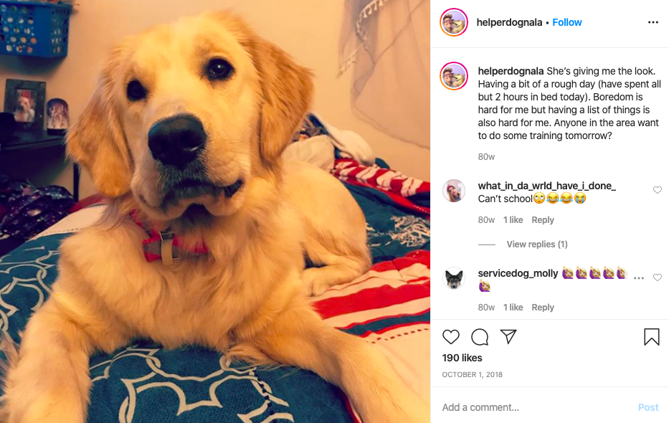Open helperdognala avatar beside caption
Viewport: 669px width, 423px height.
click(x=454, y=76)
